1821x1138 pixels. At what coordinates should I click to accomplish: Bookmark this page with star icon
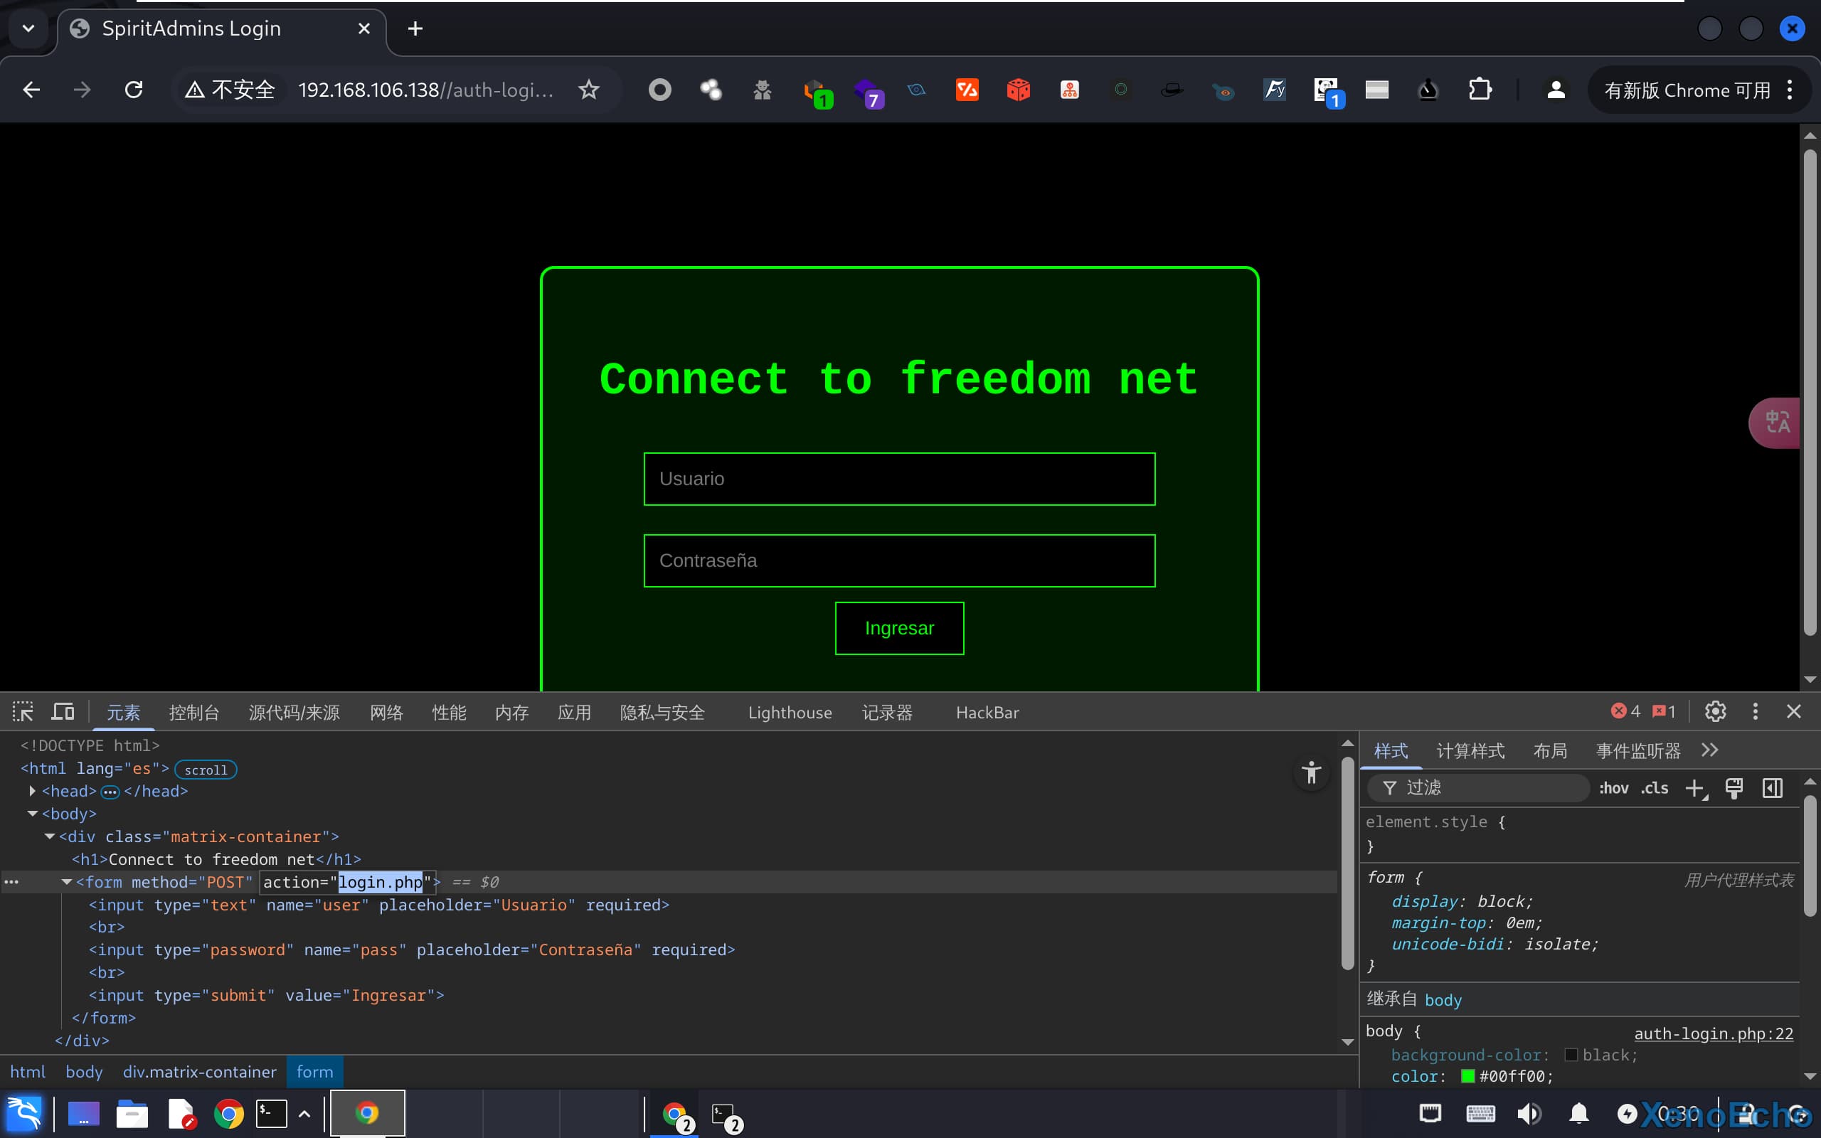(588, 90)
